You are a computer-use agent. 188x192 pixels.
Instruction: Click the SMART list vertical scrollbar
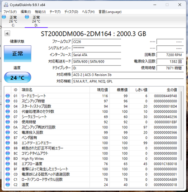181,126
